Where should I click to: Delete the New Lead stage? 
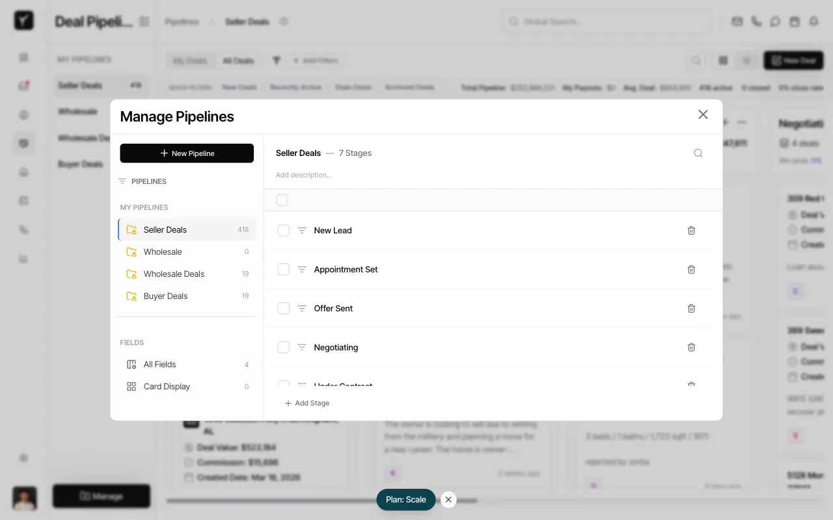coord(691,230)
